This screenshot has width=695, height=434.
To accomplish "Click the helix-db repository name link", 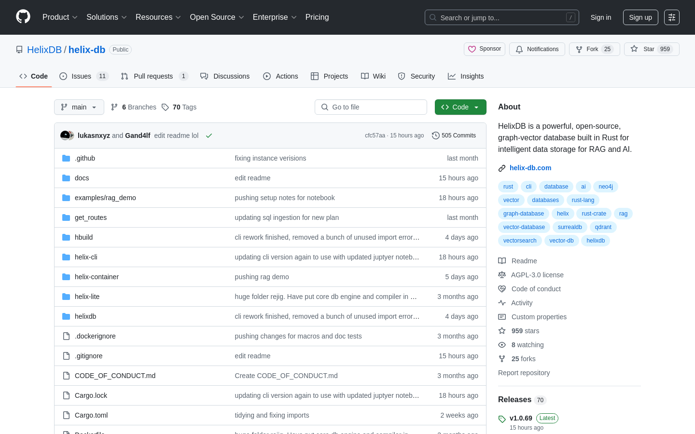I will tap(87, 50).
